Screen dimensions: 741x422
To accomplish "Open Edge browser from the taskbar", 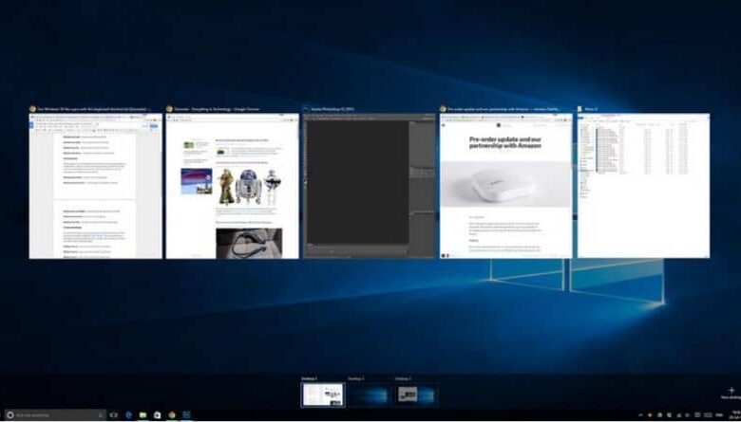I will [x=128, y=415].
